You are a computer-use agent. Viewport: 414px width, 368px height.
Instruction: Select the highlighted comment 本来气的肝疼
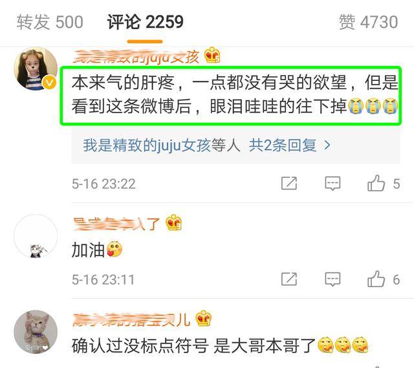[x=231, y=96]
